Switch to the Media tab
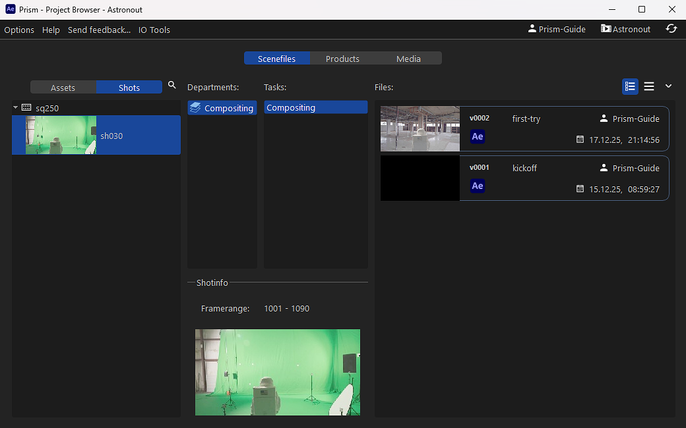This screenshot has height=428, width=686. (x=408, y=58)
